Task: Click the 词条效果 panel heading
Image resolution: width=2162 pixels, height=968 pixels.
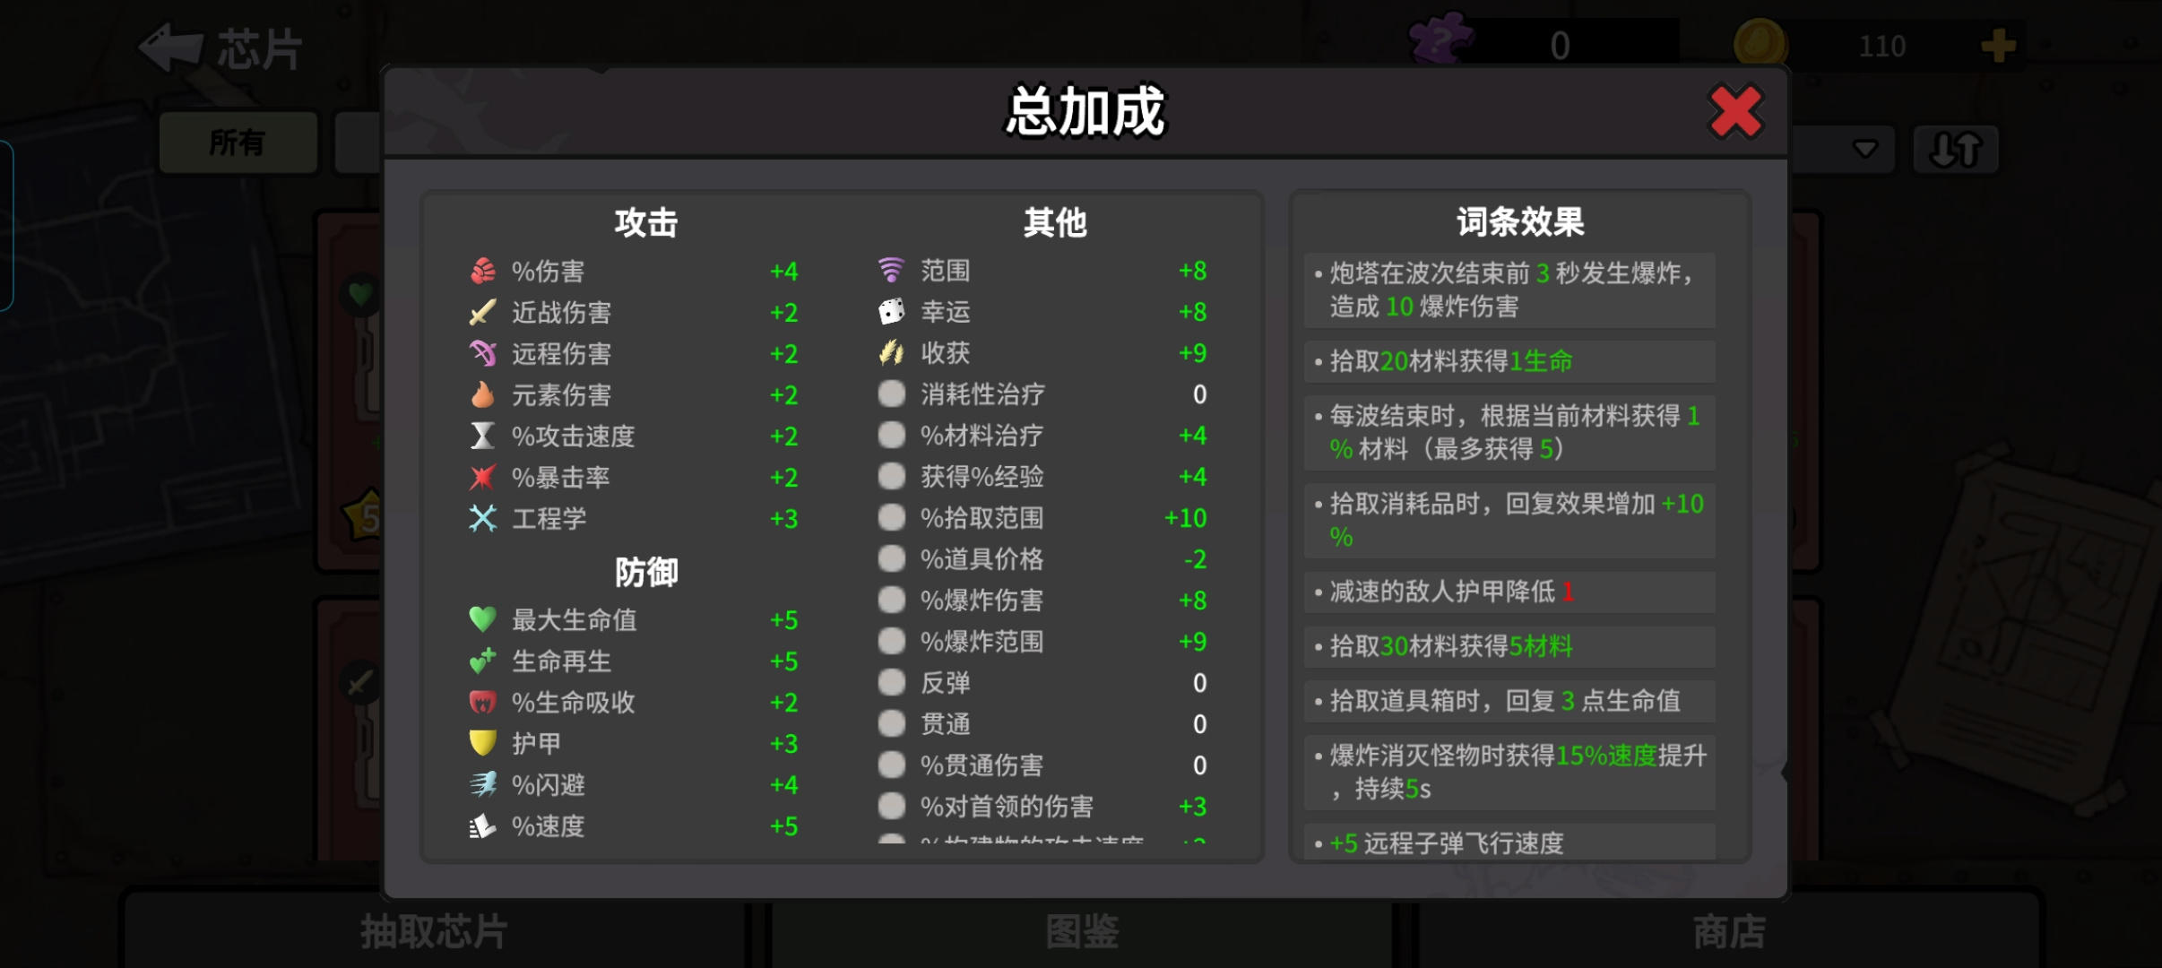Action: click(x=1520, y=222)
